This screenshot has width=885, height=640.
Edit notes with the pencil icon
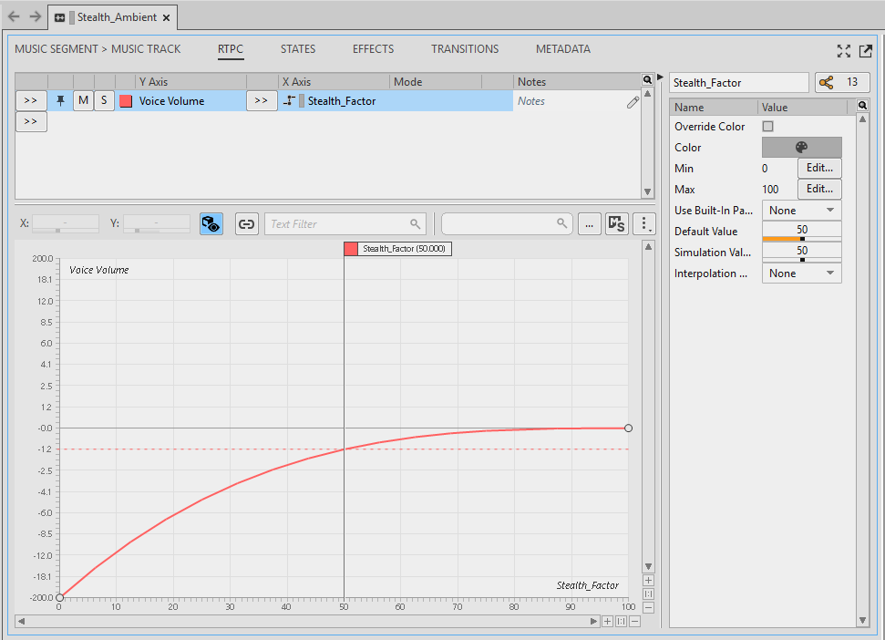[633, 102]
